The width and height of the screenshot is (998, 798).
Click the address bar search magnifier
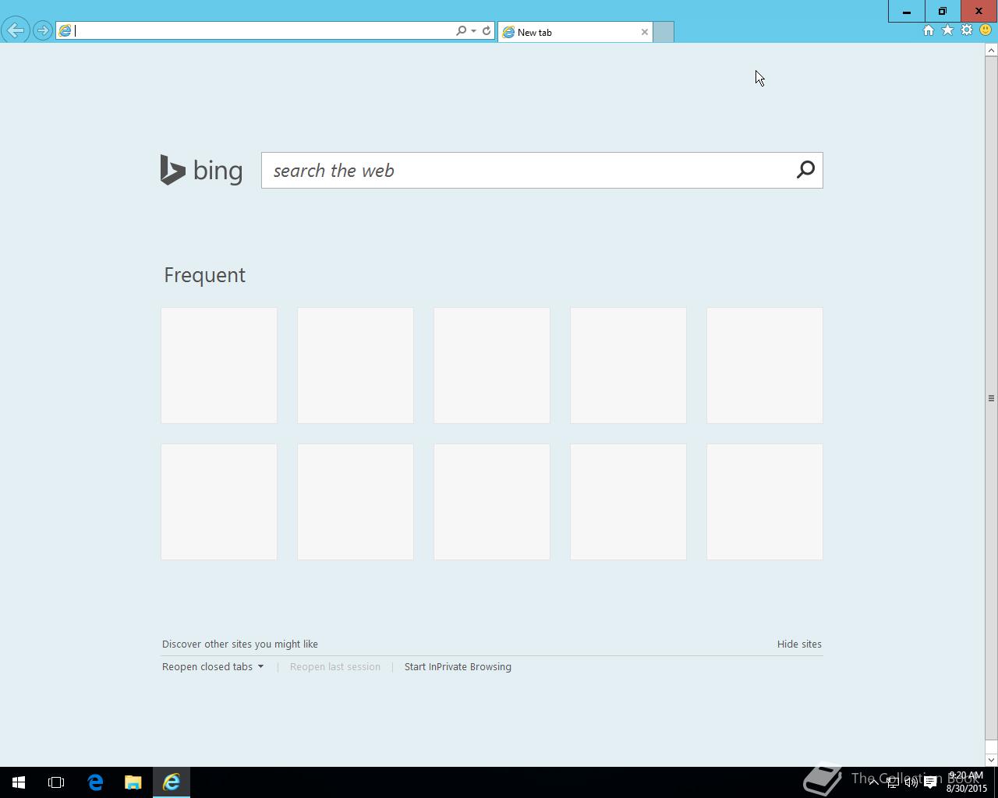(461, 30)
